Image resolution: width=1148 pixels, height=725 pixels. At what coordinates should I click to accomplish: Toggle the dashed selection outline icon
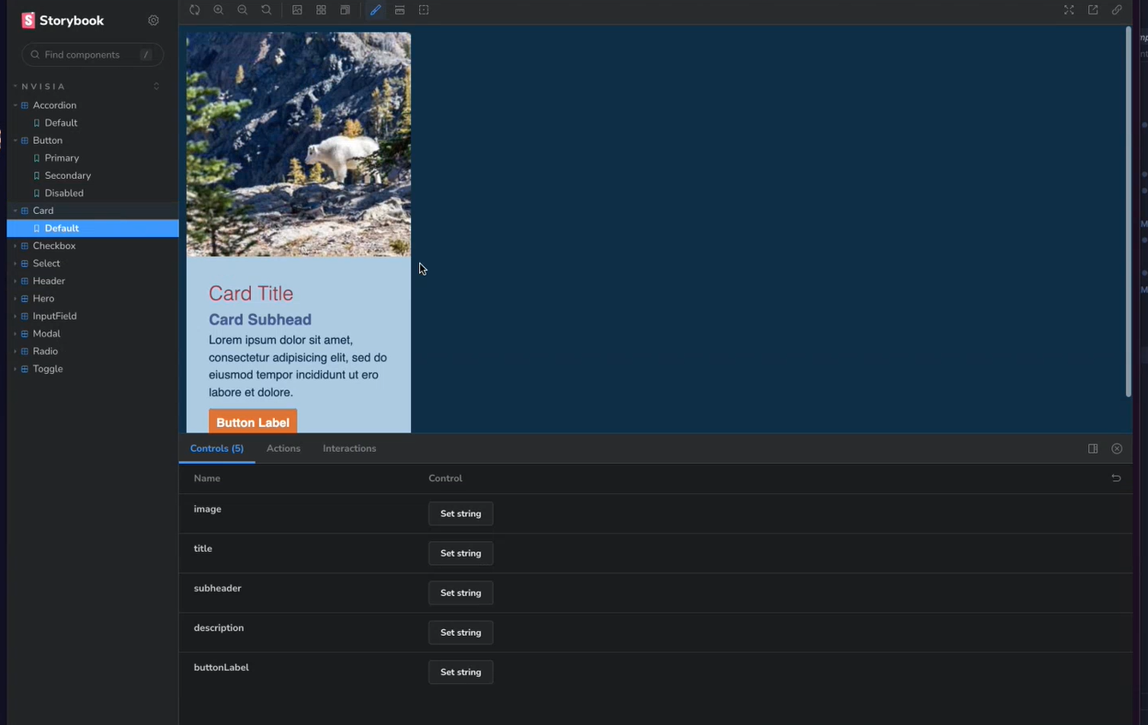[x=423, y=10]
